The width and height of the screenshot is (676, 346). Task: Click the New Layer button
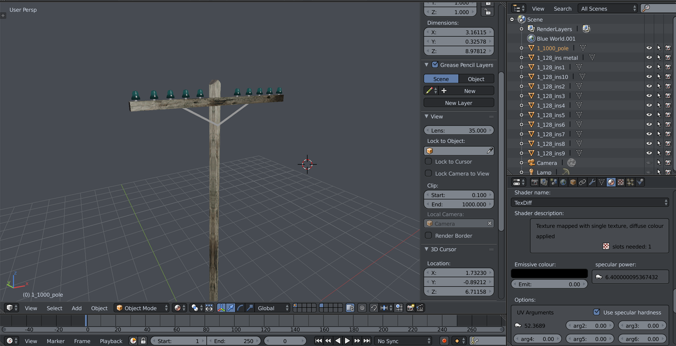click(458, 103)
